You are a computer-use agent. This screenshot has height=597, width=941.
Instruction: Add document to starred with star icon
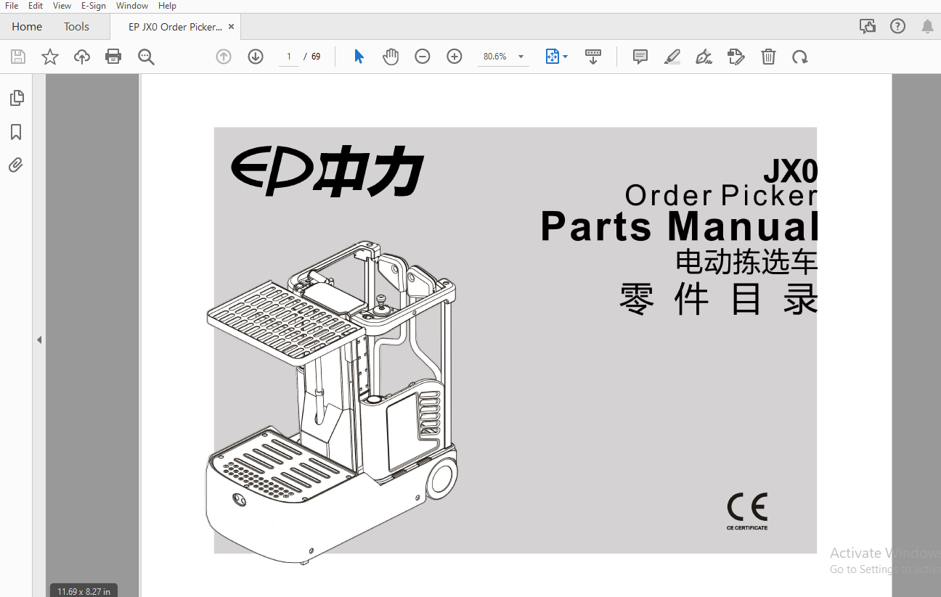(x=50, y=57)
